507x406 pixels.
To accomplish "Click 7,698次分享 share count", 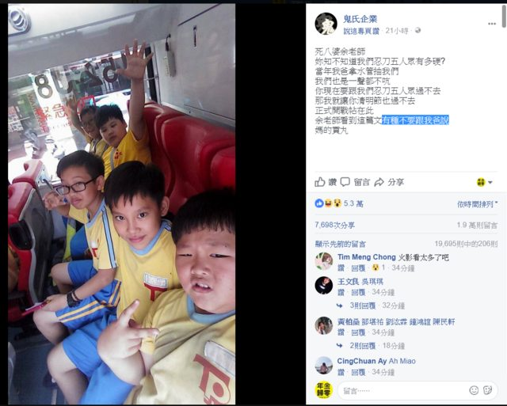I will pyautogui.click(x=334, y=225).
